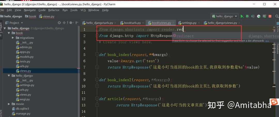
Task: Open the Run menu
Action: [x=65, y=10]
